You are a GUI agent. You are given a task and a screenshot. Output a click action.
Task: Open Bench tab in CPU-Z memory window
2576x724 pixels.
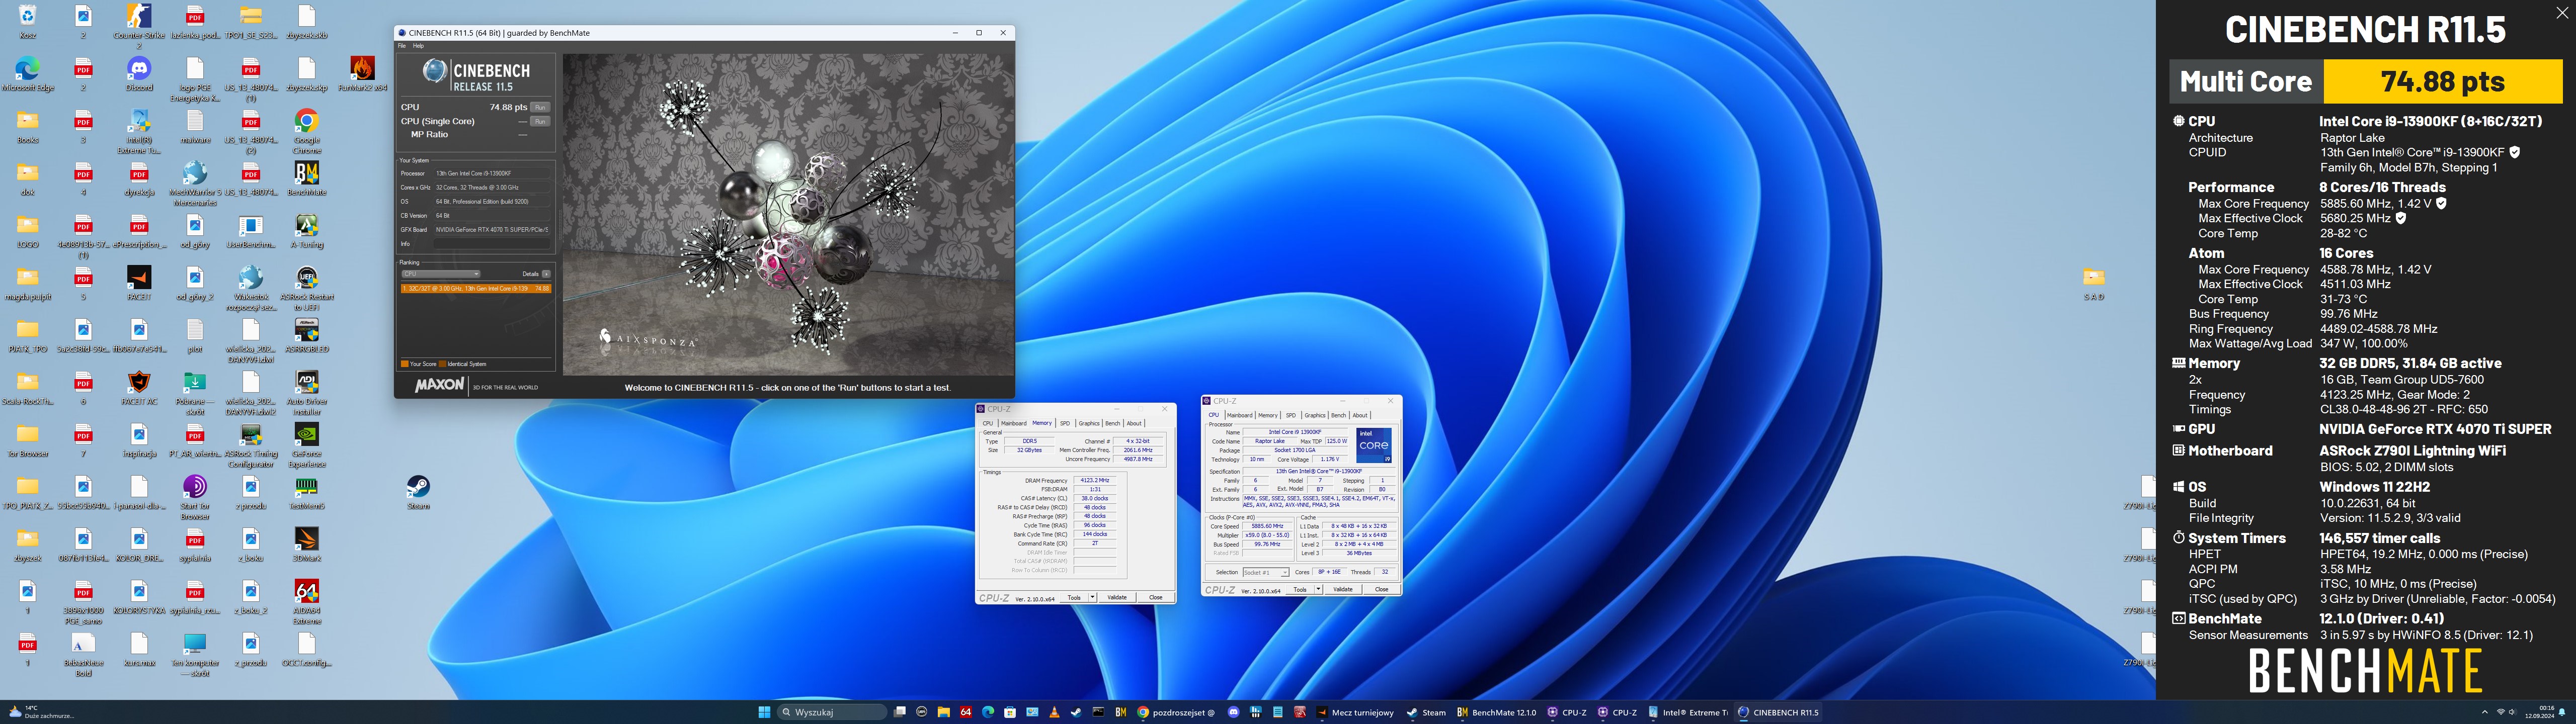point(1112,423)
